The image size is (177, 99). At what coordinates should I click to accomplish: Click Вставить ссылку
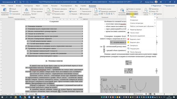pyautogui.click(x=105, y=9)
